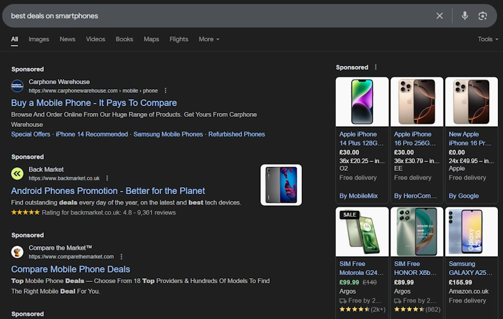Click the 'By Google' link
Image resolution: width=503 pixels, height=319 pixels.
pos(464,196)
